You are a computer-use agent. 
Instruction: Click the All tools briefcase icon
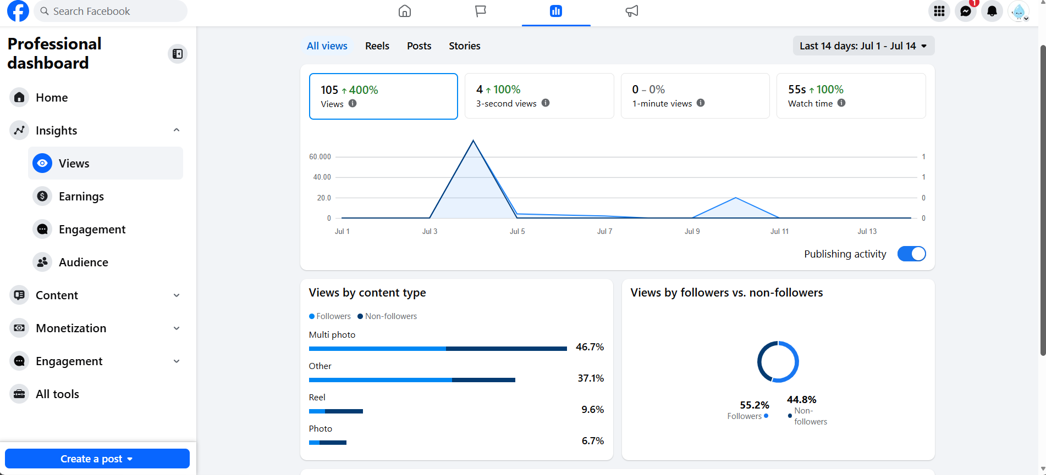click(x=19, y=394)
